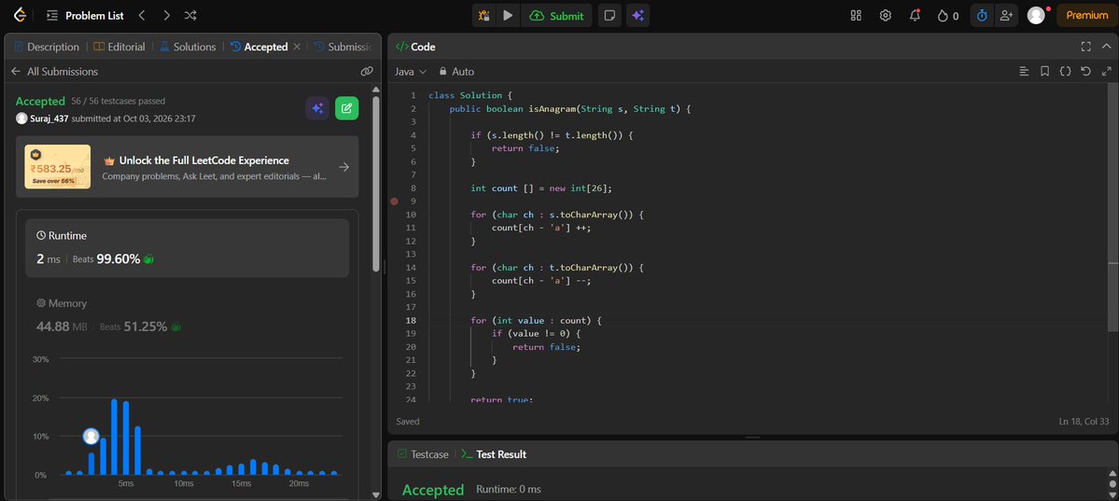Close the Accepted tab

pos(297,47)
